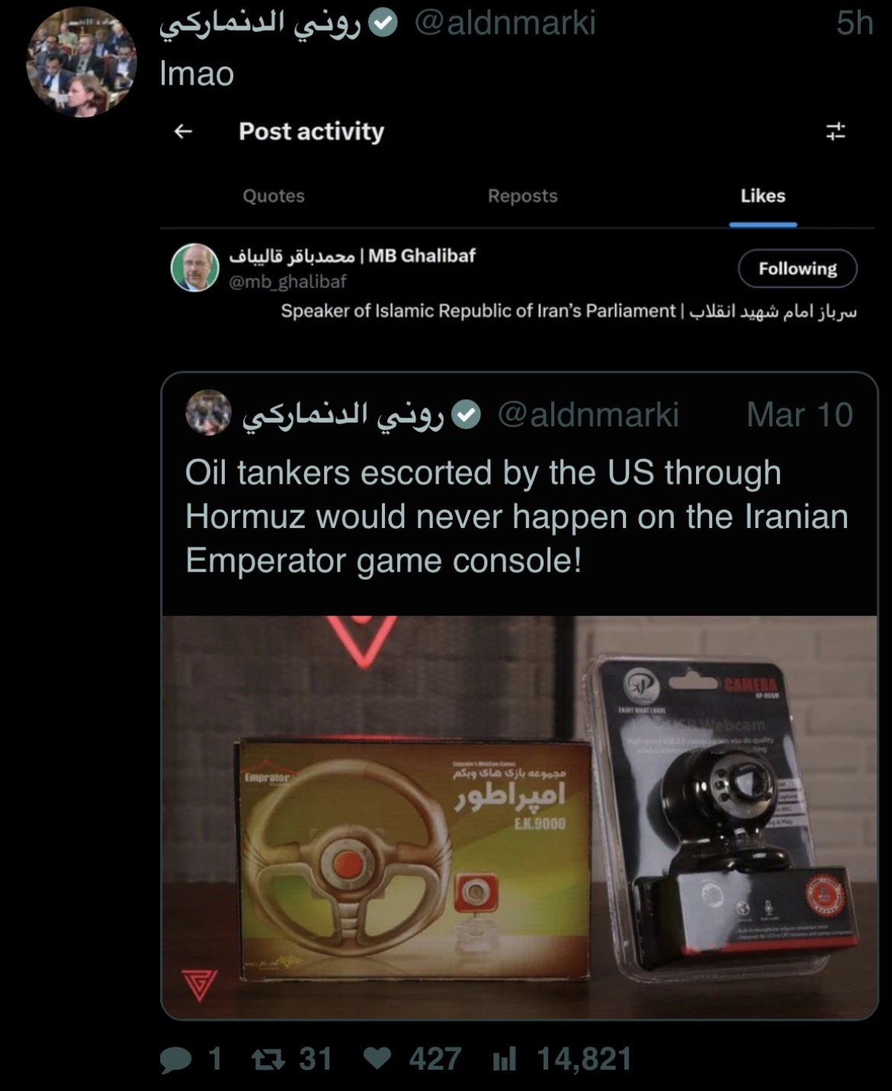Open the @aldnmarki handle at top
This screenshot has height=1091, width=892.
[505, 23]
